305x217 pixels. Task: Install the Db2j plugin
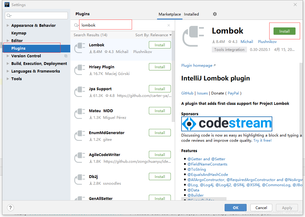(160, 176)
